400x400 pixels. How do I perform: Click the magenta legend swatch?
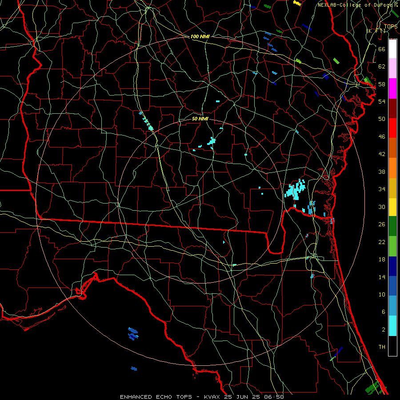[x=392, y=88]
